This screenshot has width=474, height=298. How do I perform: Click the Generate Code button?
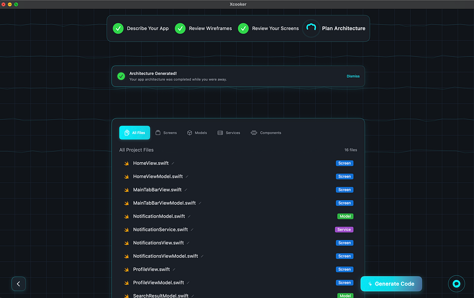(391, 284)
